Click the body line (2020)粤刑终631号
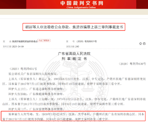The image size is (148, 122). click(23, 69)
